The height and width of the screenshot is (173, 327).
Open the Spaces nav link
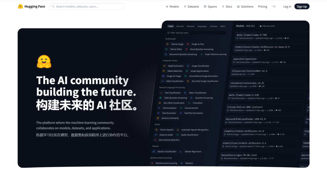(210, 7)
